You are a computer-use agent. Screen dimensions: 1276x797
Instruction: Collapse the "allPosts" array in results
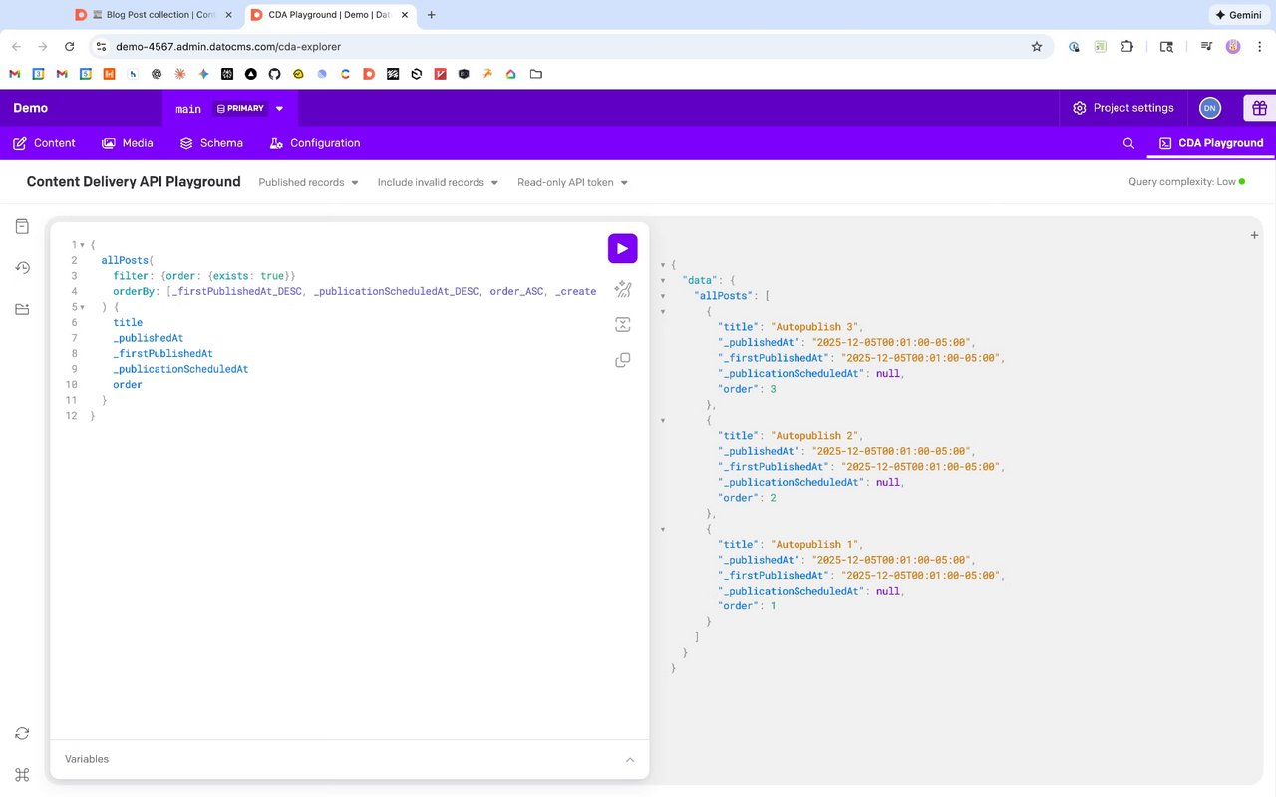663,296
